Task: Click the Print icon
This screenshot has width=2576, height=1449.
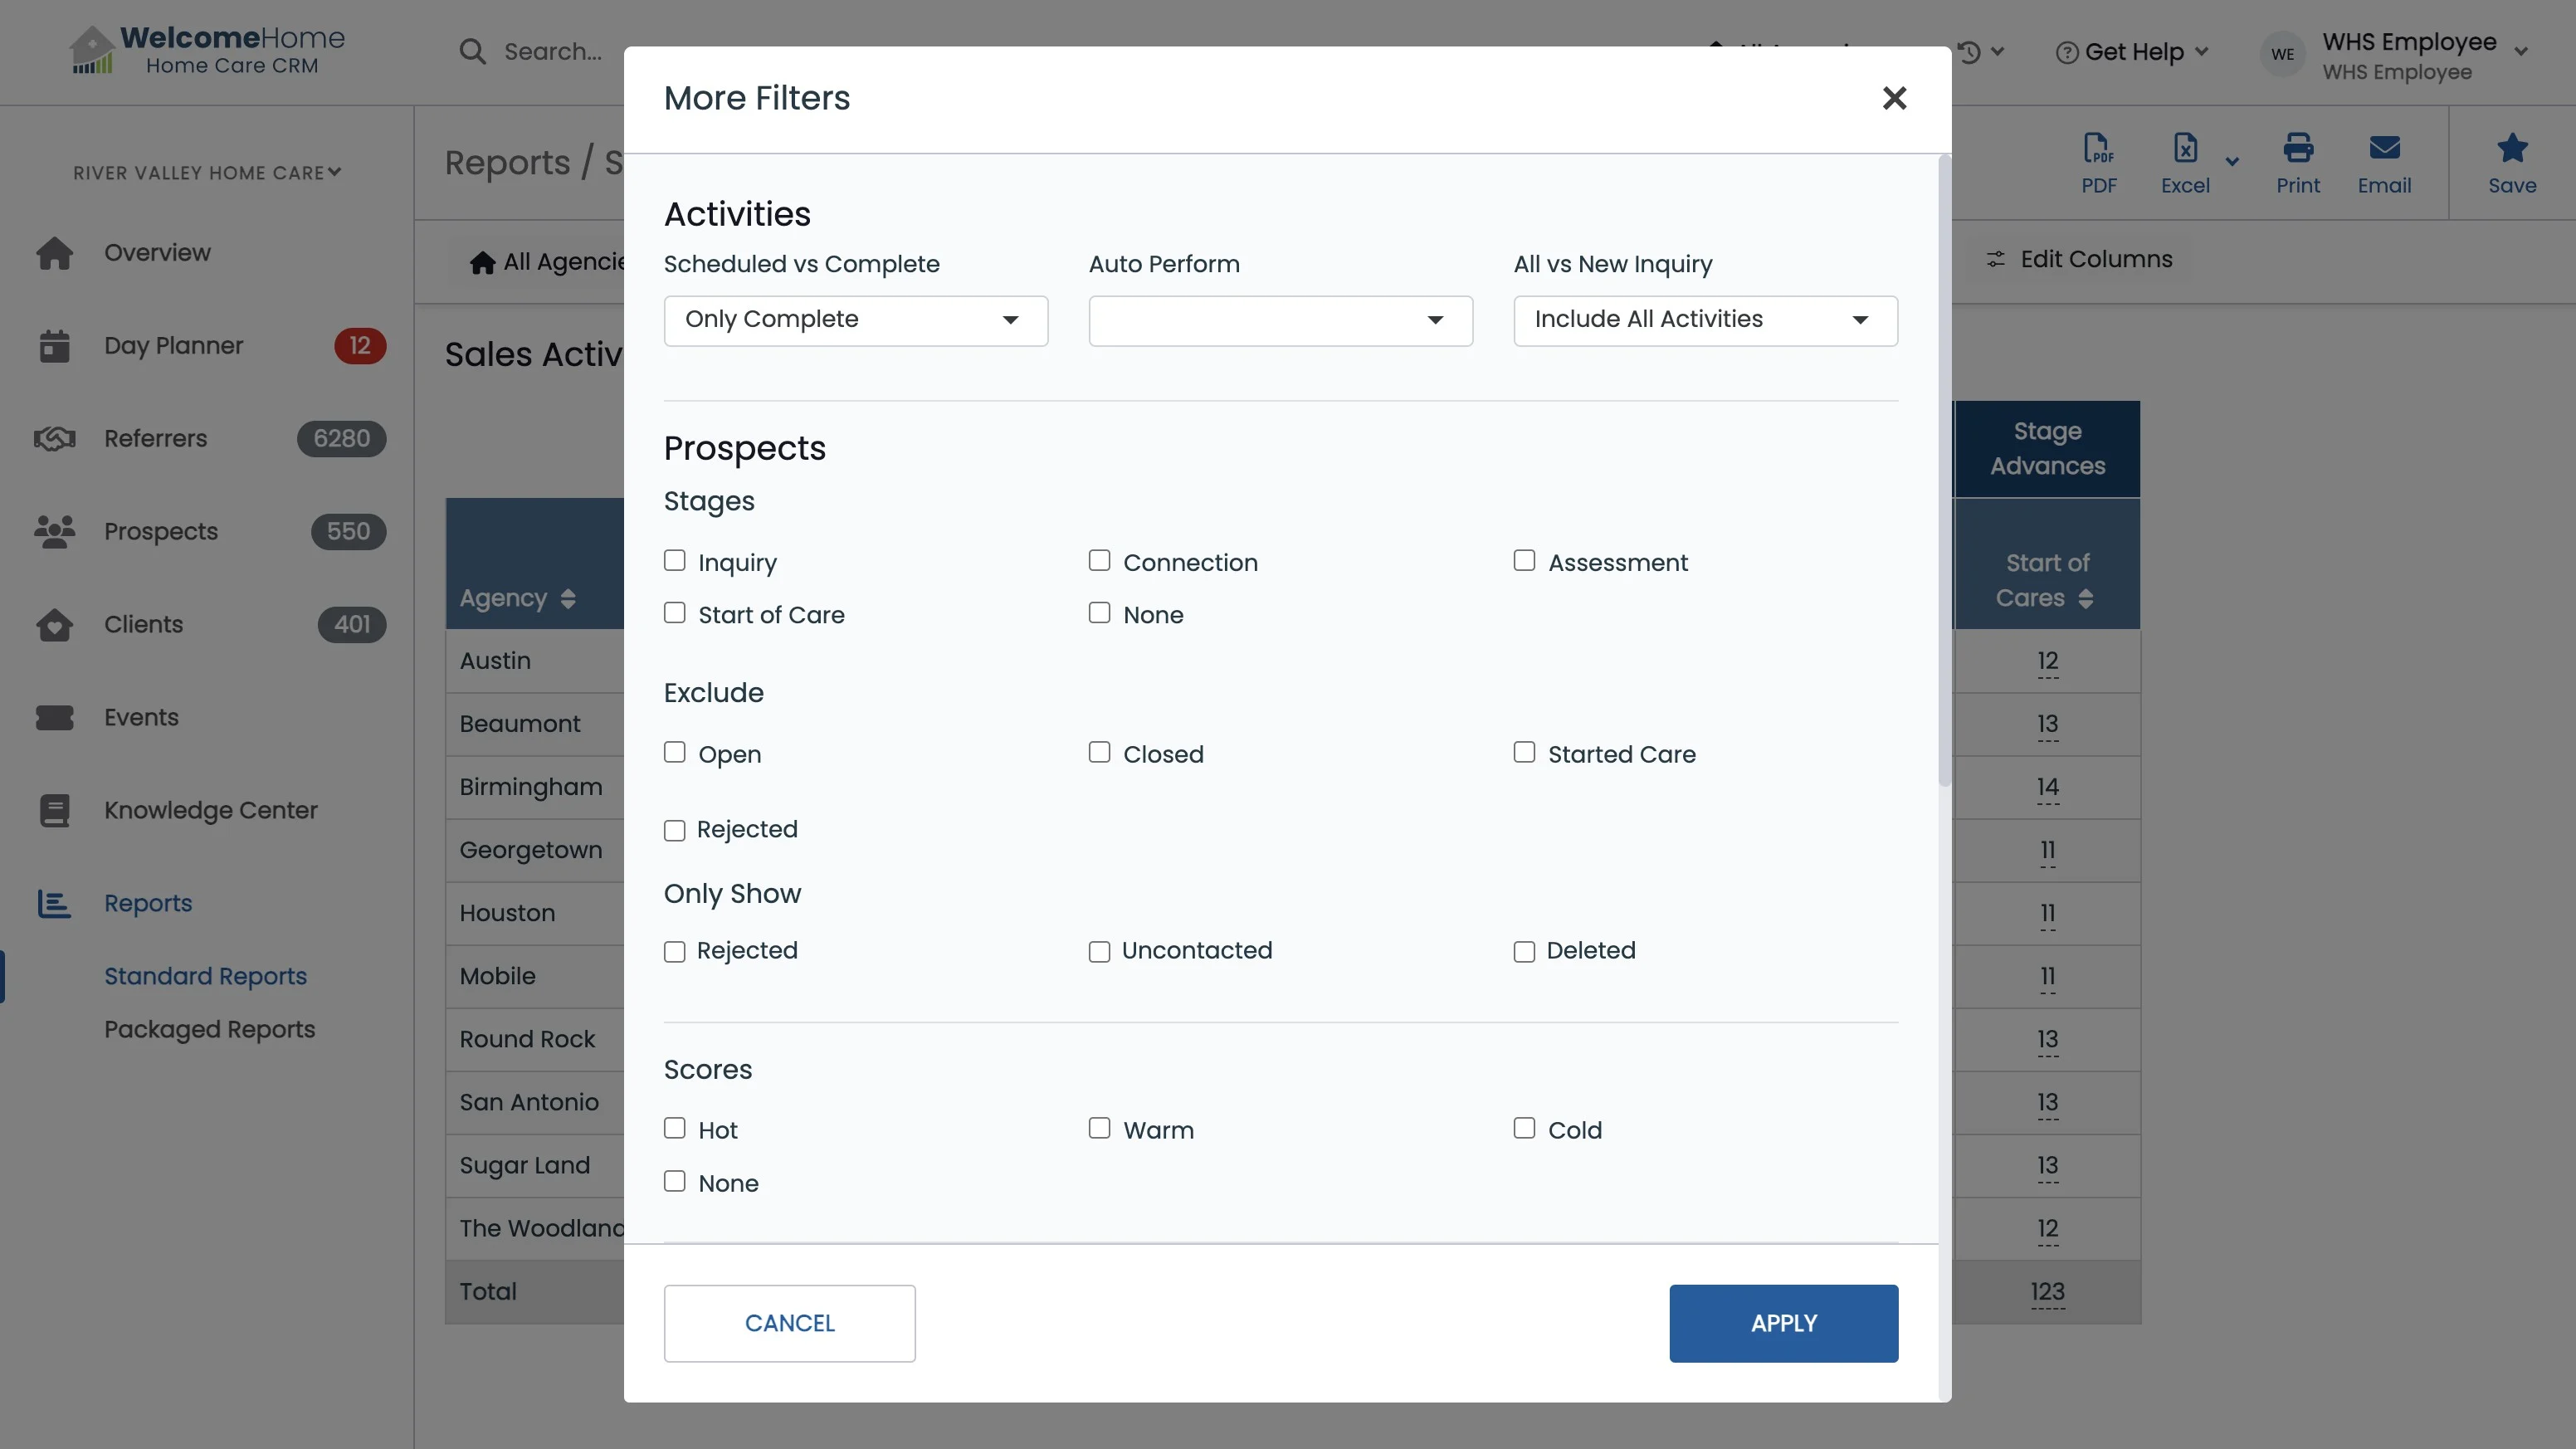Action: click(2298, 149)
